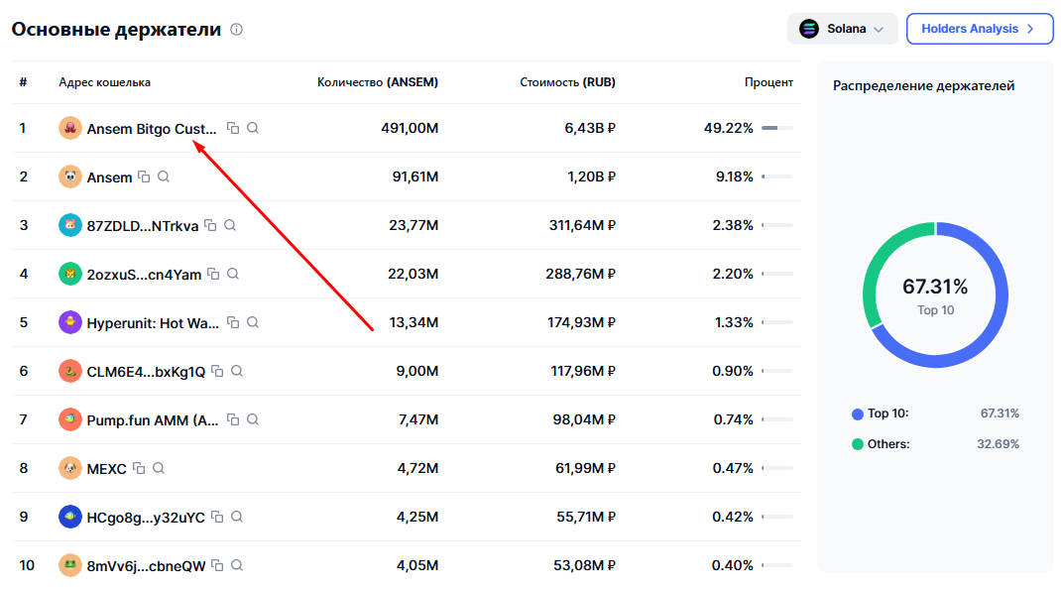Click the 49.22% percentage bar in row 1
Viewport: 1061px width, 589px height.
click(x=776, y=128)
